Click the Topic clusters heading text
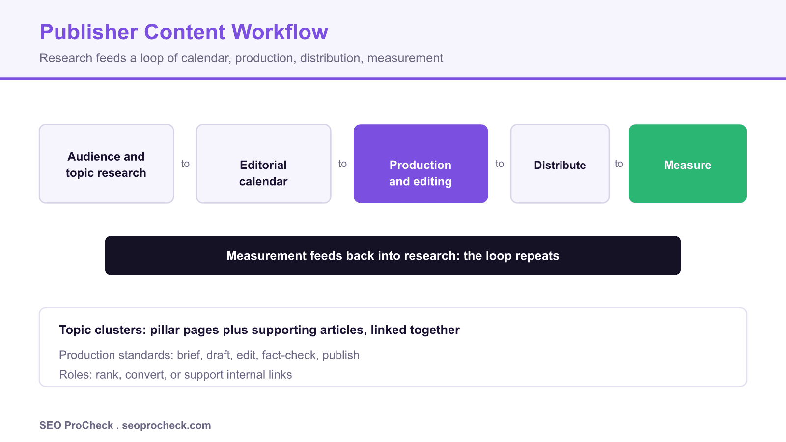 click(x=259, y=330)
